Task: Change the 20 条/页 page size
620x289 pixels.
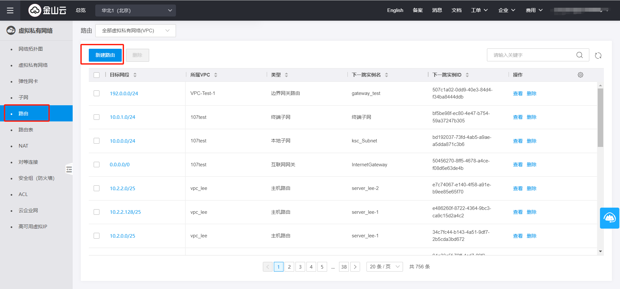Action: tap(384, 267)
